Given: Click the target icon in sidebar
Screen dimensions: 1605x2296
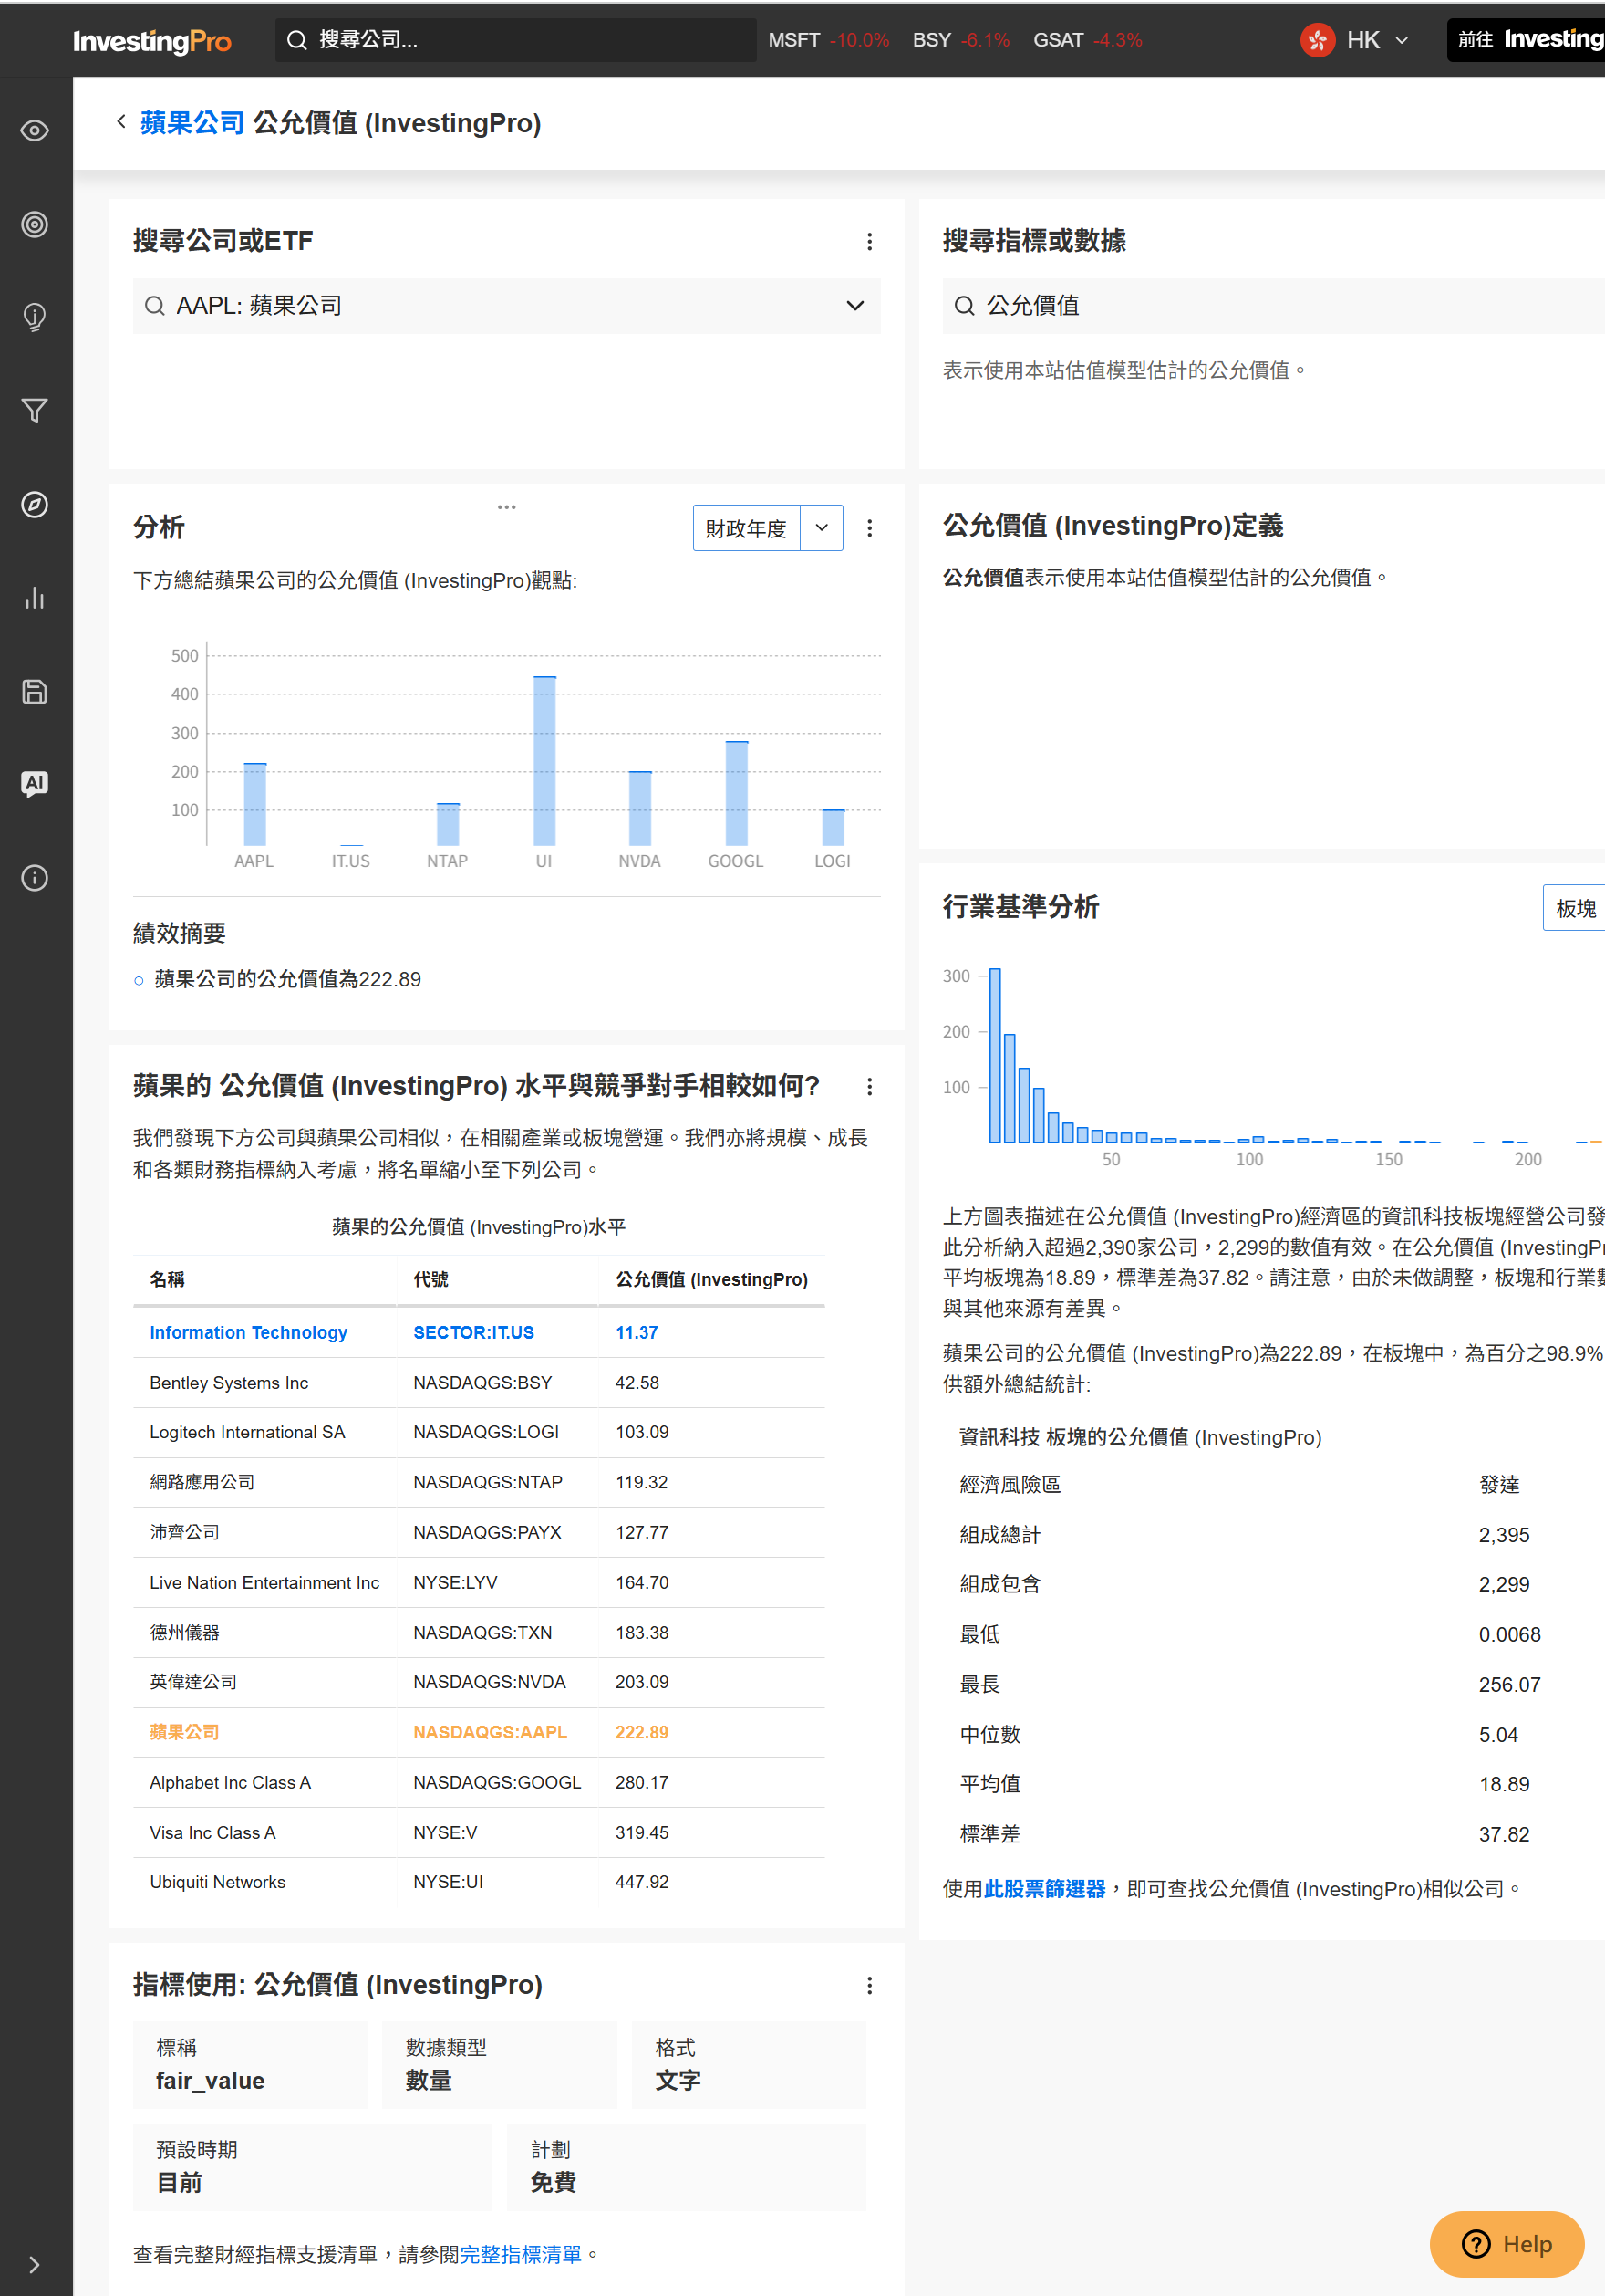Looking at the screenshot, I should tap(35, 224).
